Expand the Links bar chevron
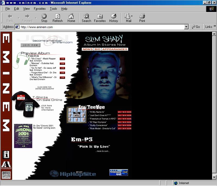 [x=215, y=27]
